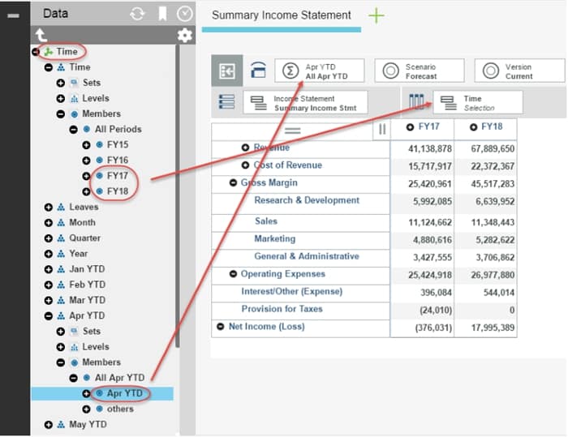Screen dimensions: 568x437
Task: Collapse the Gross Margin row
Action: [x=233, y=183]
